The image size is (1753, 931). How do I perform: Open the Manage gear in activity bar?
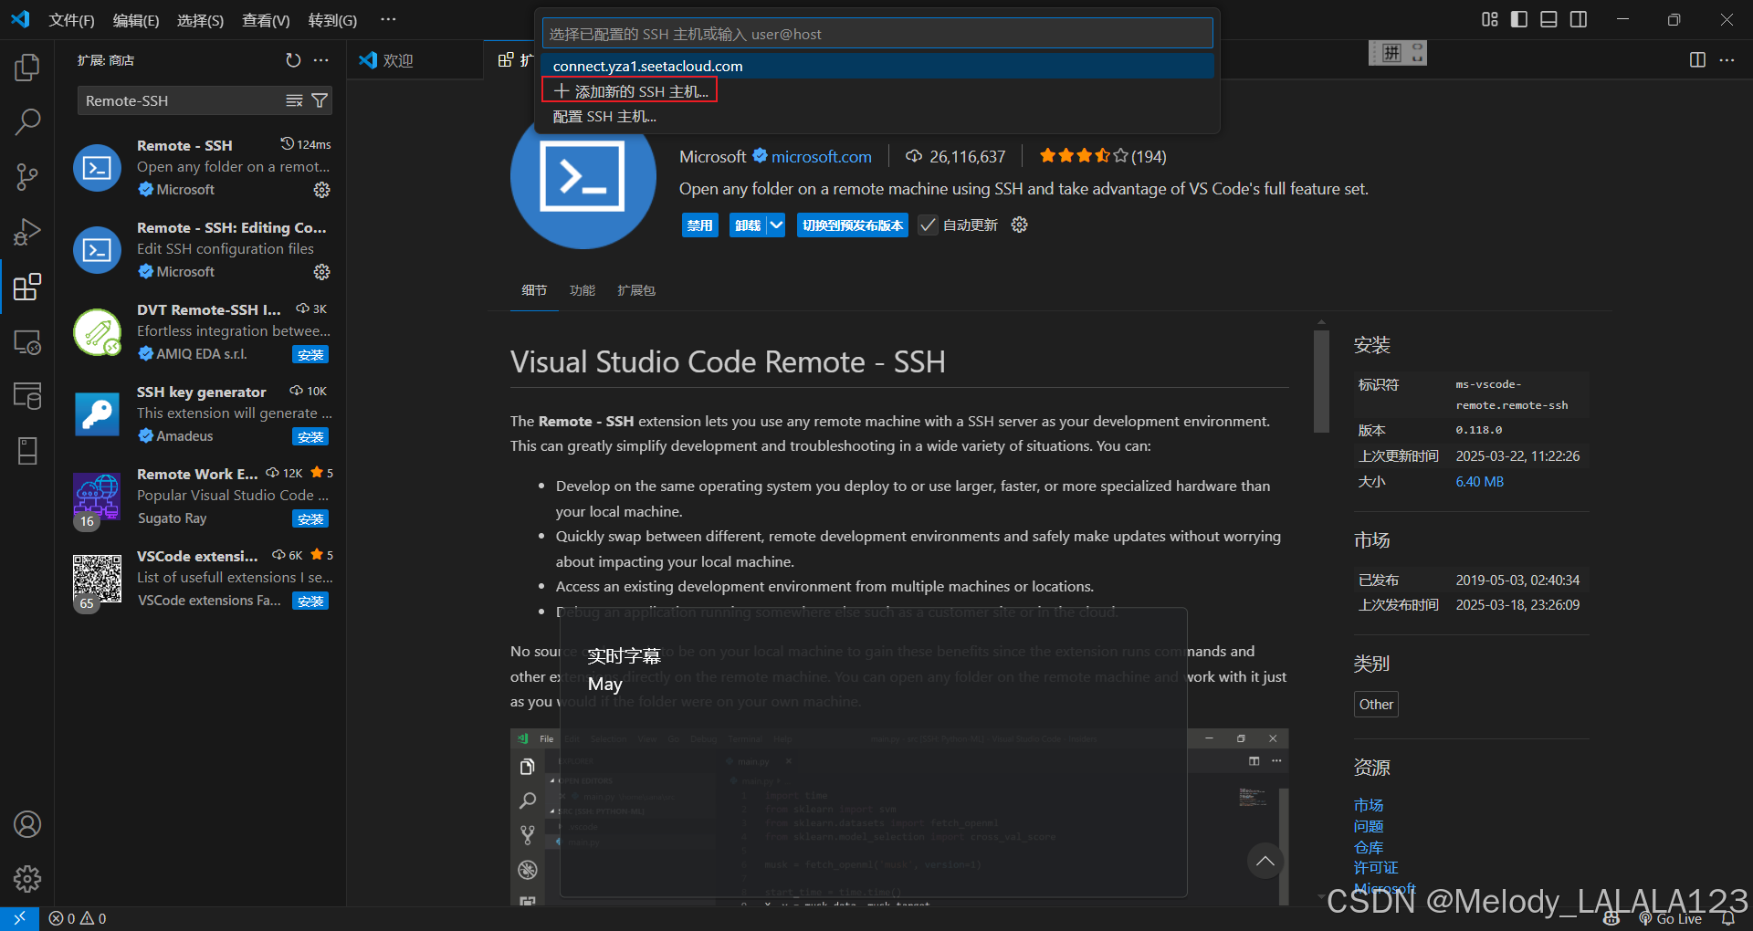point(27,879)
